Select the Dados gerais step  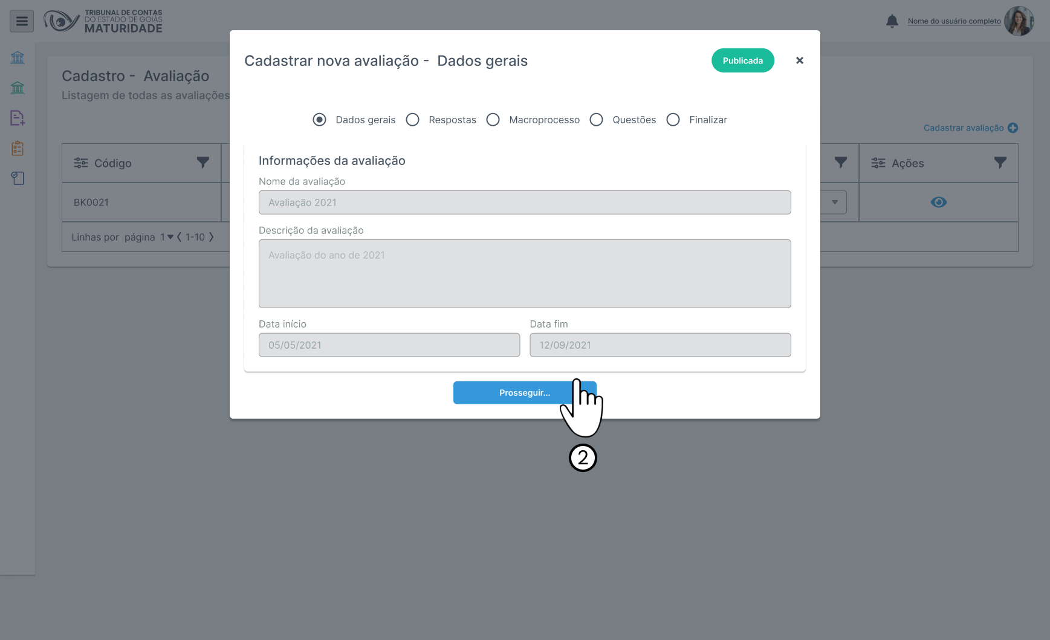click(x=320, y=120)
